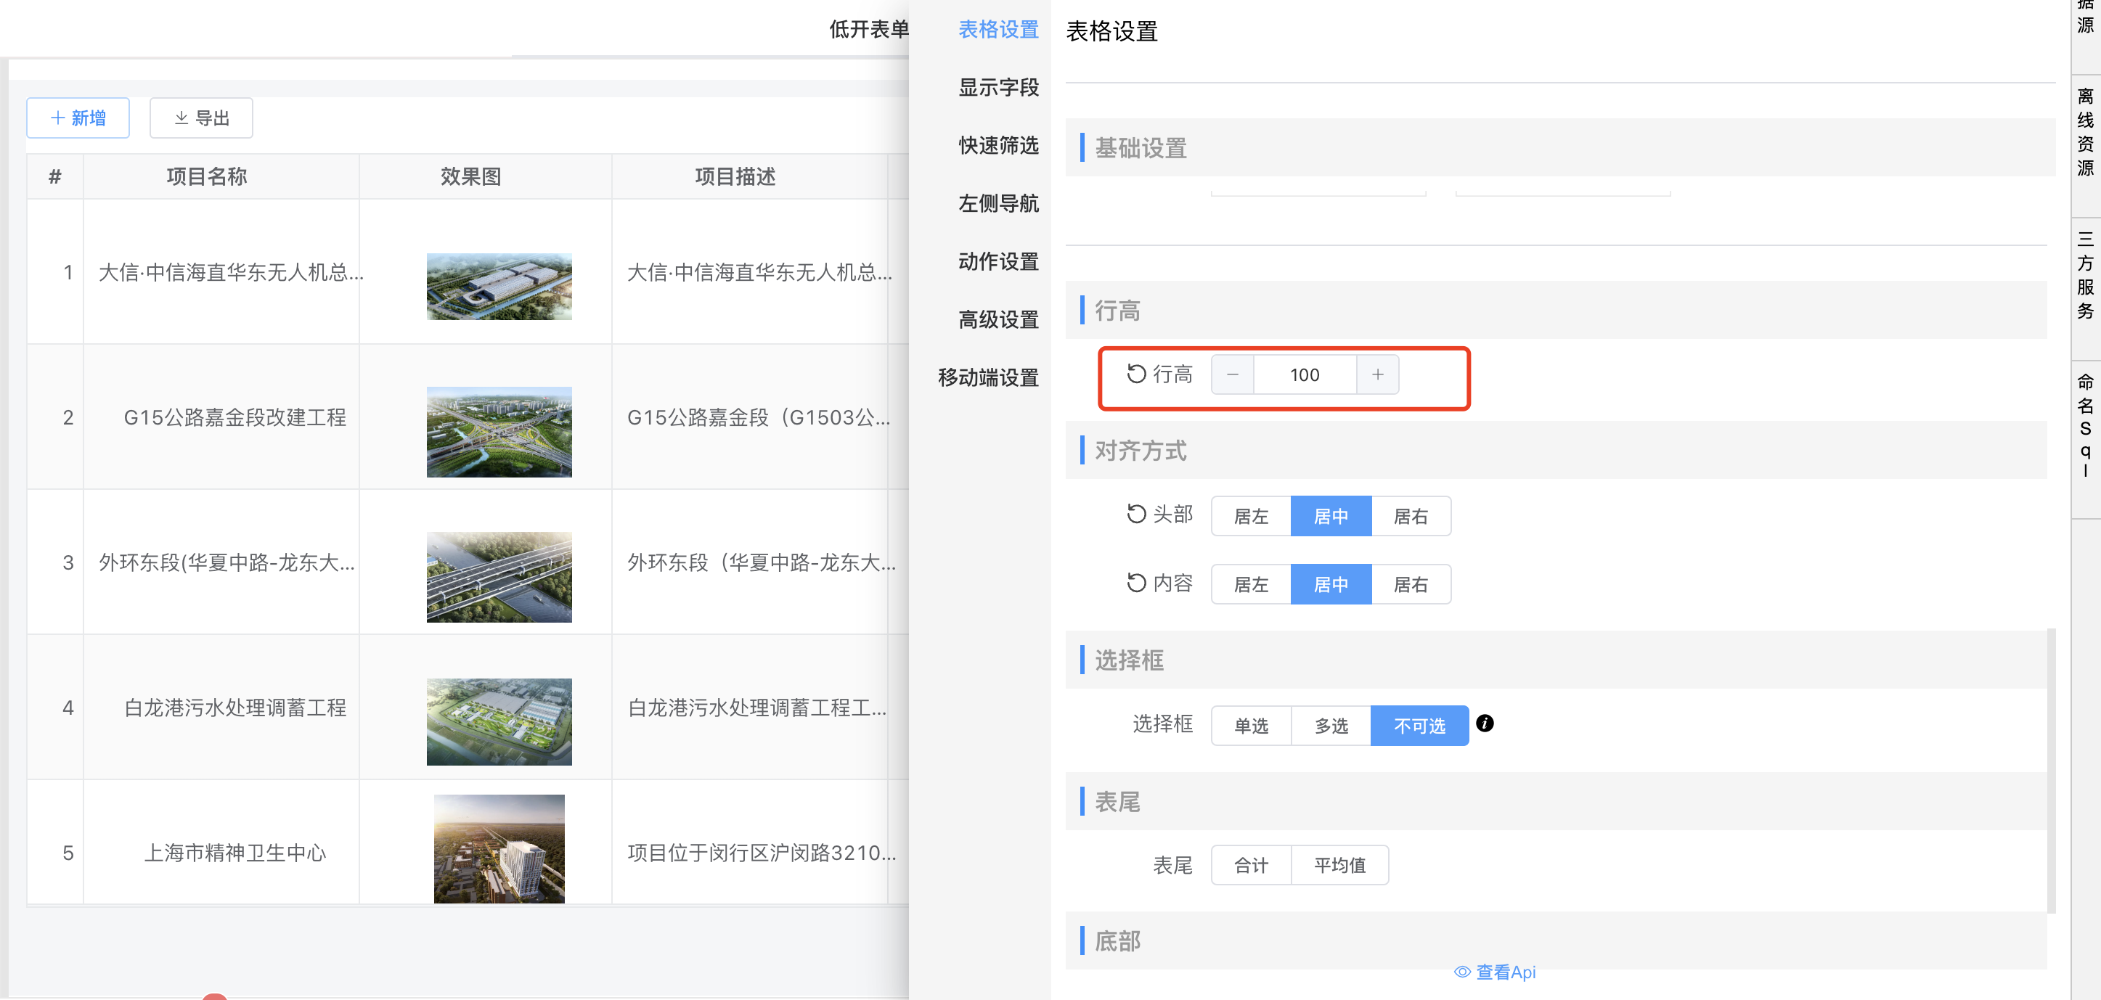
Task: Click reset icon next to 内容 alignment
Action: [1136, 583]
